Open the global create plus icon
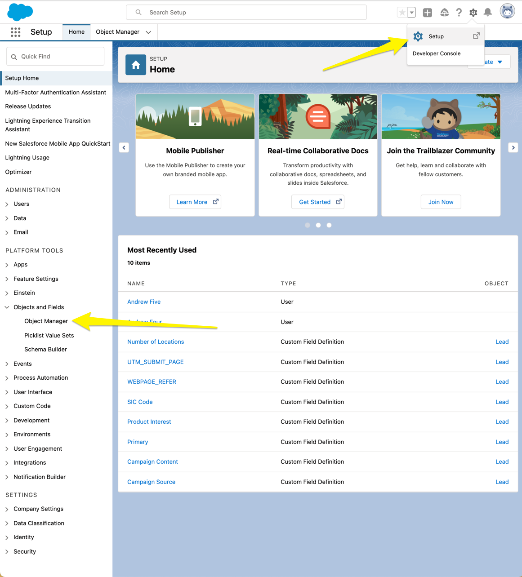The image size is (522, 577). pos(427,12)
